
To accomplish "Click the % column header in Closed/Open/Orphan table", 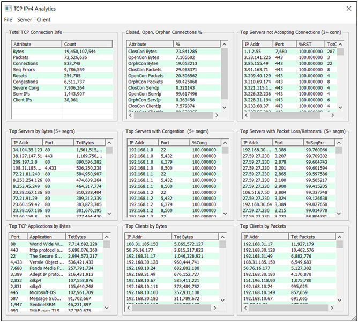I will [x=197, y=44].
